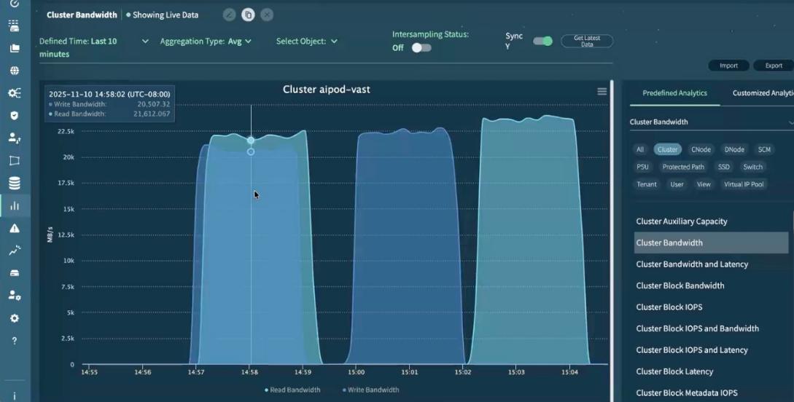The width and height of the screenshot is (794, 402).
Task: Click the duplicate copy icon beside the title
Action: (248, 15)
